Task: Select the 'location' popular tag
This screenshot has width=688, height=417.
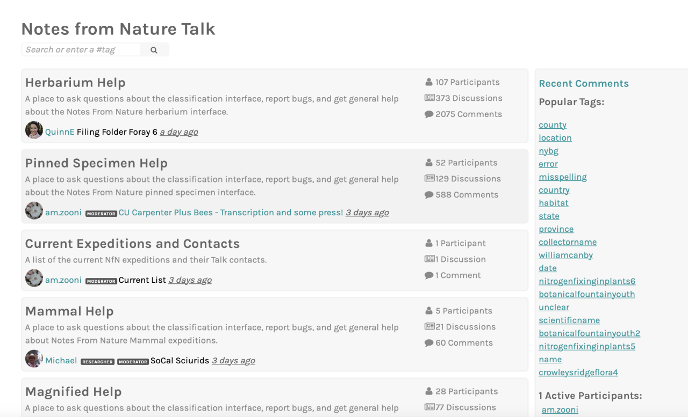Action: coord(555,138)
